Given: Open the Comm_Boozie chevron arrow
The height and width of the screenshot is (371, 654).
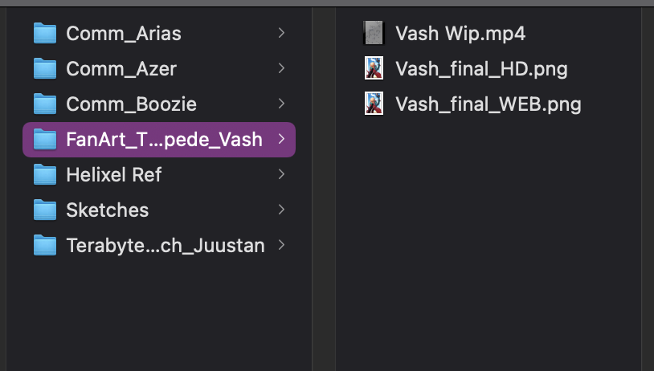Looking at the screenshot, I should click(281, 104).
